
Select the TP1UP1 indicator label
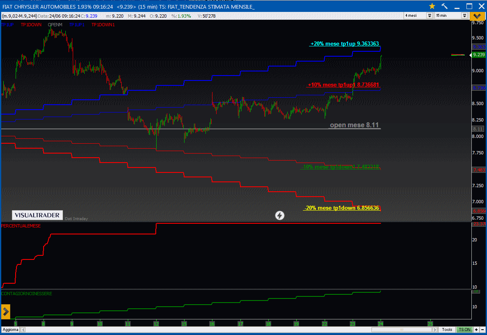[x=77, y=25]
